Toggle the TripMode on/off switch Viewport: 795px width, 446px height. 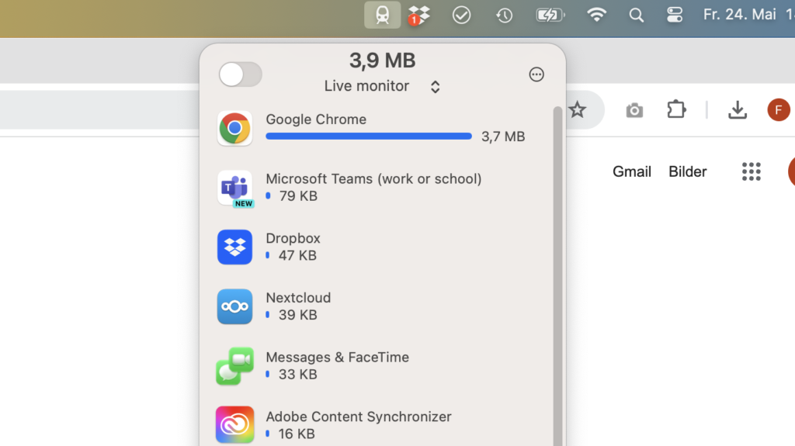coord(241,74)
